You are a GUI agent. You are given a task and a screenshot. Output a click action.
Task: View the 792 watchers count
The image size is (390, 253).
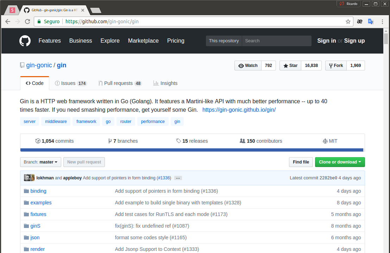click(268, 66)
